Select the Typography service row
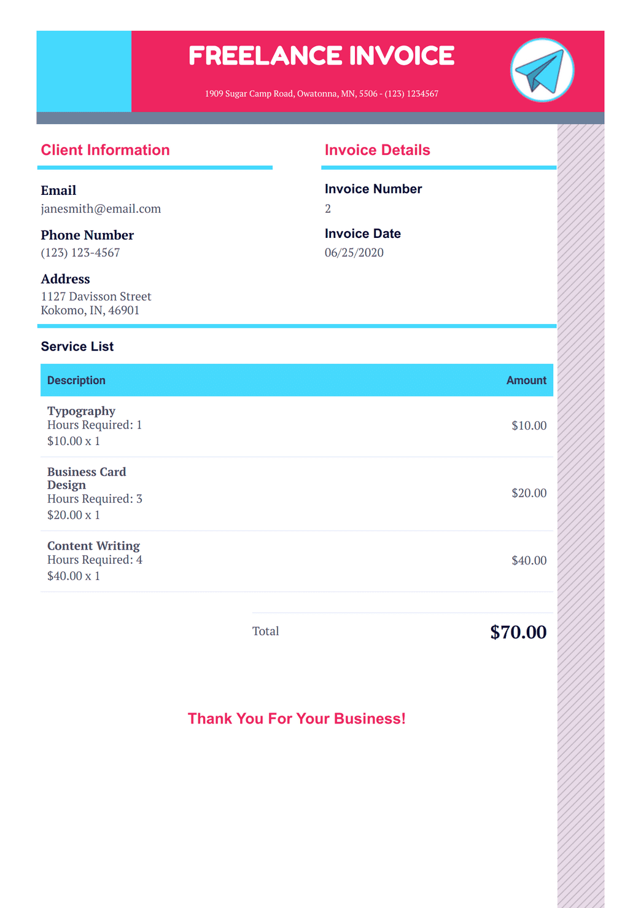The image size is (641, 908). [297, 426]
